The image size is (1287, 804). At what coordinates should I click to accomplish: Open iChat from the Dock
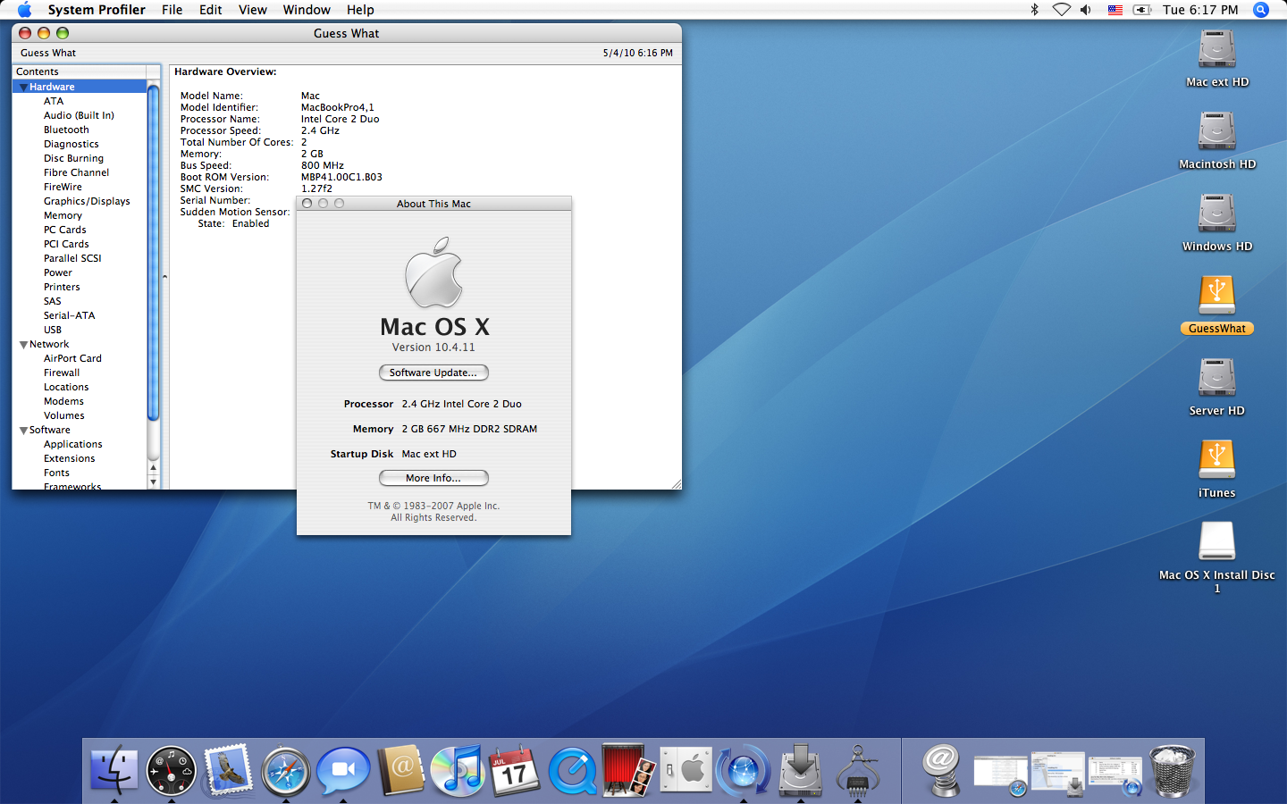pos(343,770)
